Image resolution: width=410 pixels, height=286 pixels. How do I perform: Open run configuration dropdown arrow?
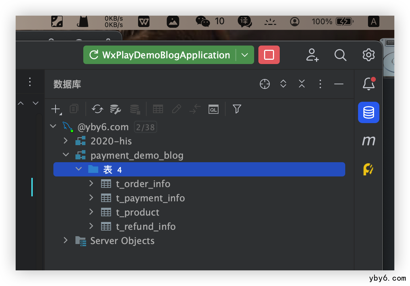(x=245, y=55)
